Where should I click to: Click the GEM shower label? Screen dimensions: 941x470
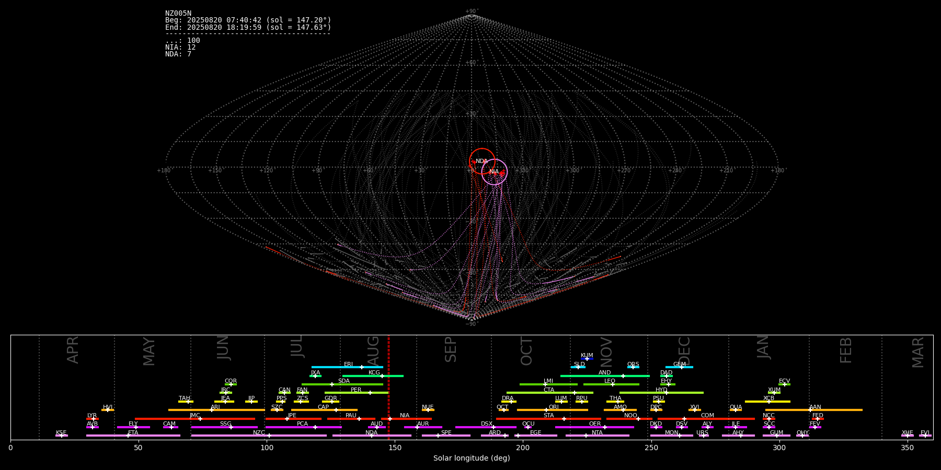(680, 365)
